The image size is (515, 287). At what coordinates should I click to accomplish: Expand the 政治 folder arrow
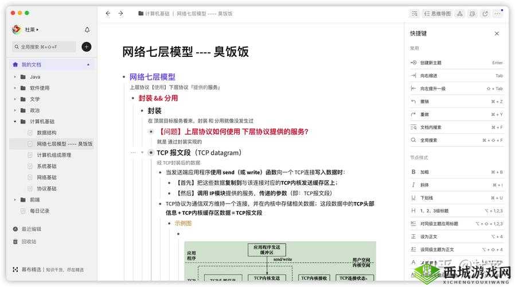coord(15,110)
